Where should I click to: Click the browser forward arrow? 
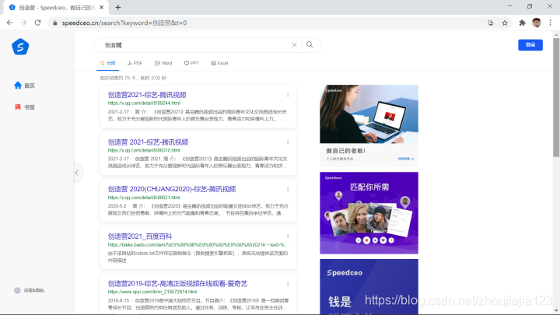pos(23,23)
